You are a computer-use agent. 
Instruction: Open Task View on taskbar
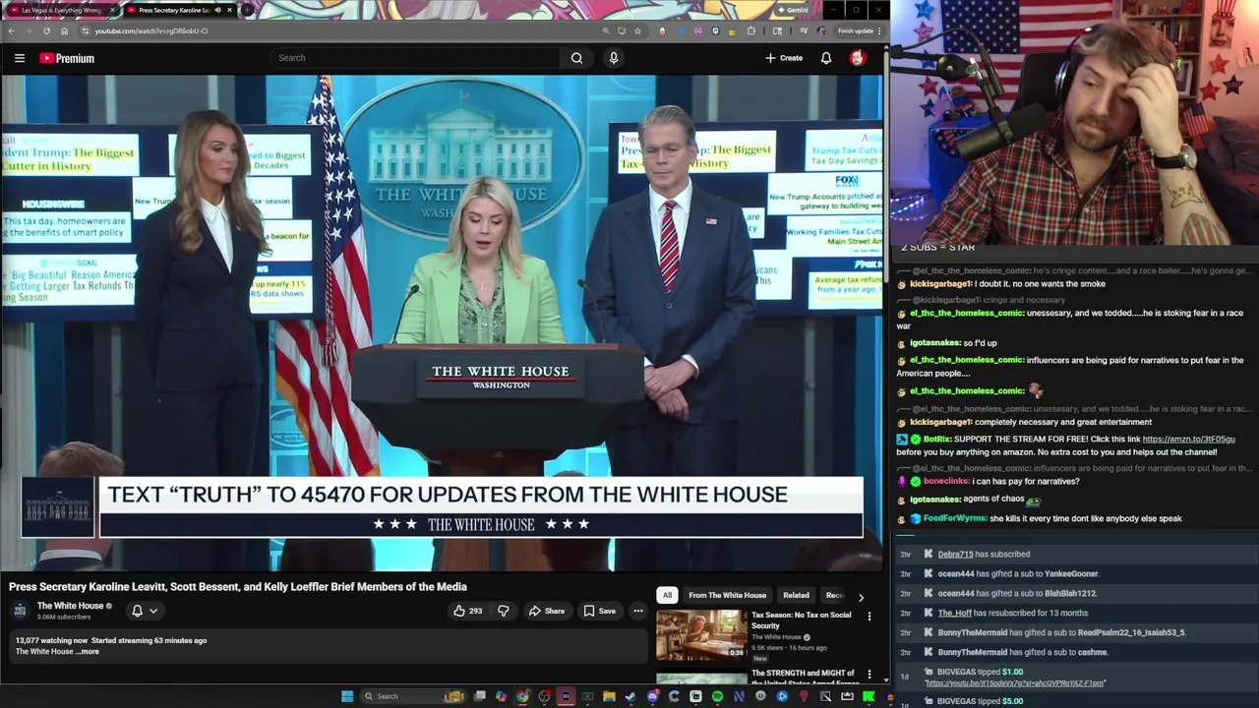tap(479, 696)
